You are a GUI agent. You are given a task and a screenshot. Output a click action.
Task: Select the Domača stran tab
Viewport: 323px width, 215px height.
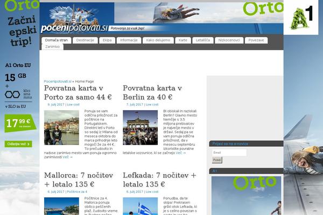click(56, 40)
